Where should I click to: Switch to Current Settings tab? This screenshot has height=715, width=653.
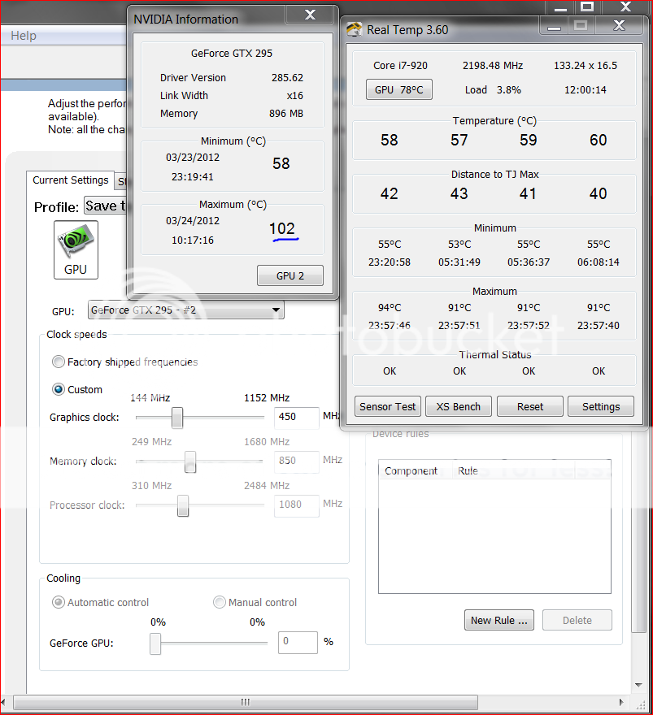(71, 180)
